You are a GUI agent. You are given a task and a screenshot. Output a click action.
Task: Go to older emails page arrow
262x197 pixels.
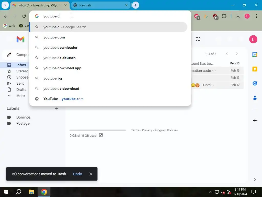click(x=237, y=54)
